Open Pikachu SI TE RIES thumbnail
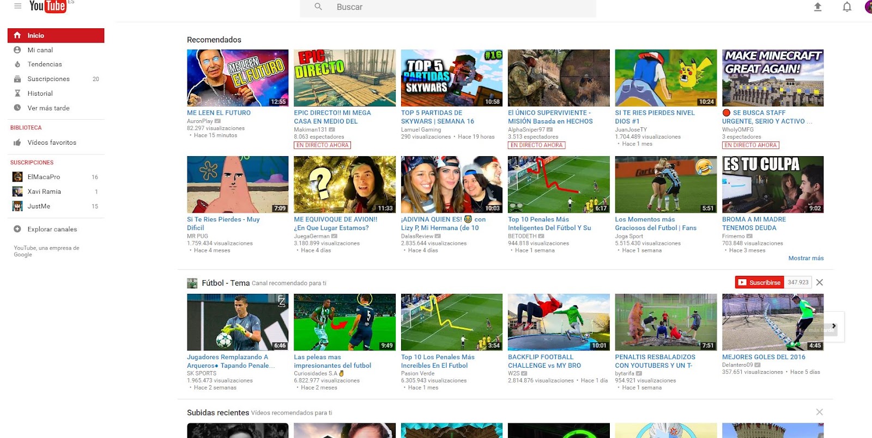872x438 pixels. point(666,78)
